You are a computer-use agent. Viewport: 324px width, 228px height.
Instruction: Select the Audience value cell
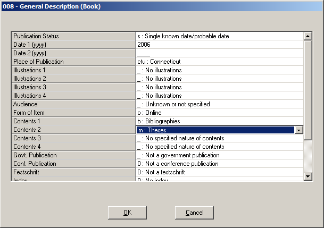point(218,104)
